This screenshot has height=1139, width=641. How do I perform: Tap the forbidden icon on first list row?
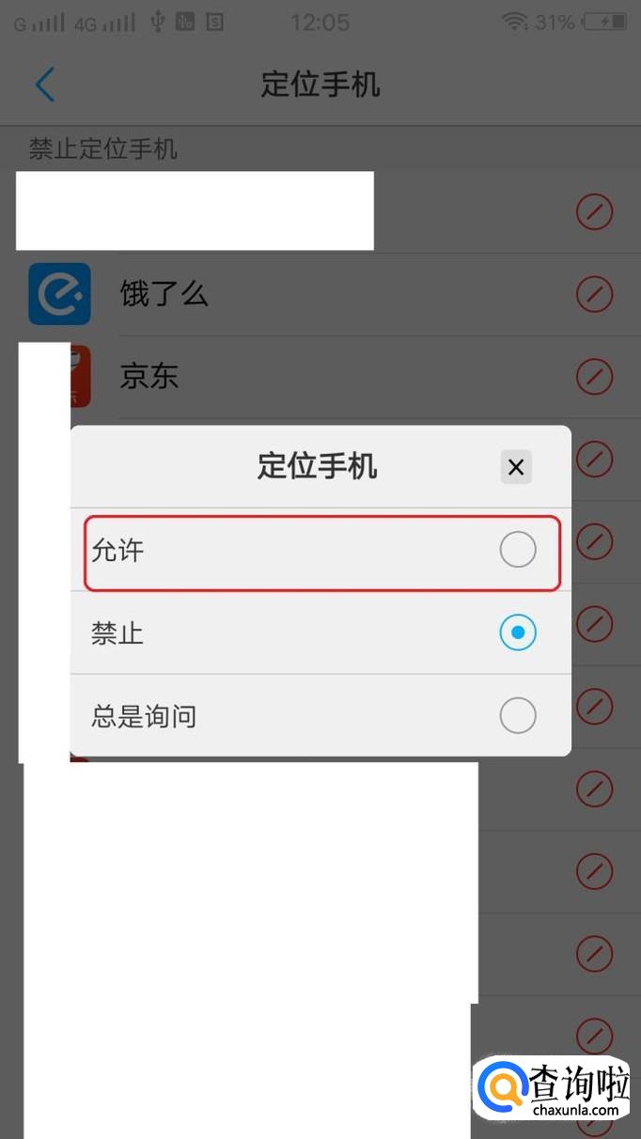(x=594, y=212)
